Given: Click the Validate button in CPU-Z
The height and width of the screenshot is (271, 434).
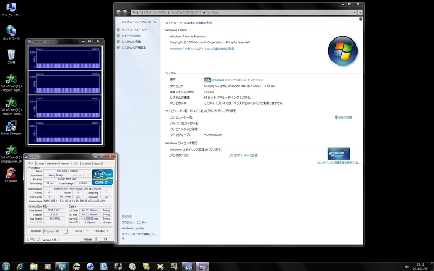Looking at the screenshot, I should (x=87, y=240).
